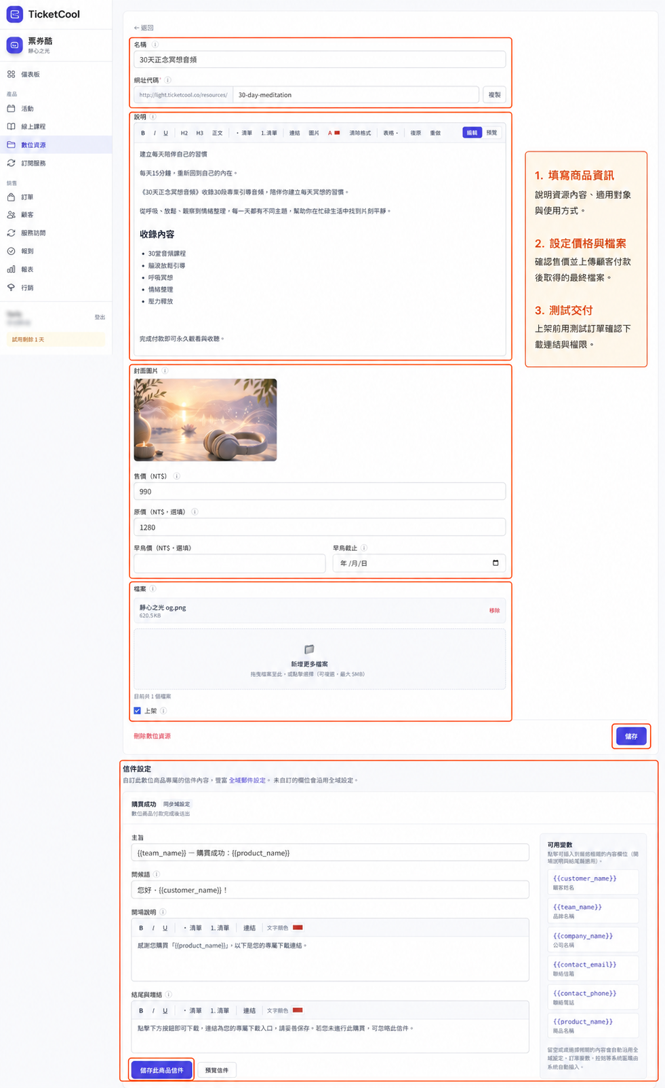Click the 原價 field showing 1280
This screenshot has width=665, height=1088.
click(x=319, y=527)
